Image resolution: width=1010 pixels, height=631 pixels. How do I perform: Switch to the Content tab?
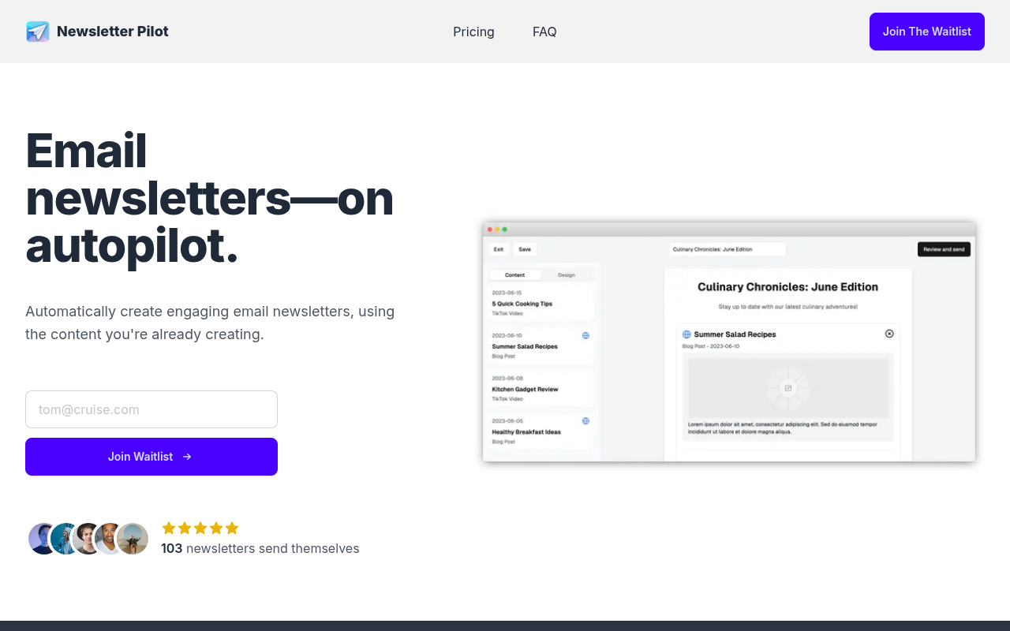click(x=515, y=274)
